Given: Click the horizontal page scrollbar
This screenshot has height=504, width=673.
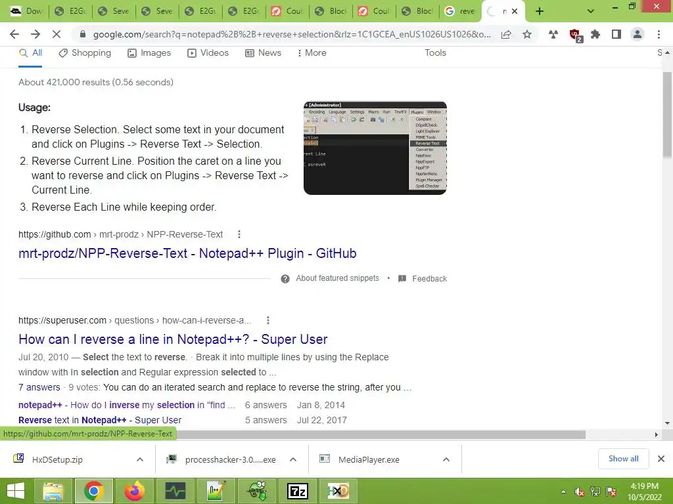Looking at the screenshot, I should click(381, 434).
